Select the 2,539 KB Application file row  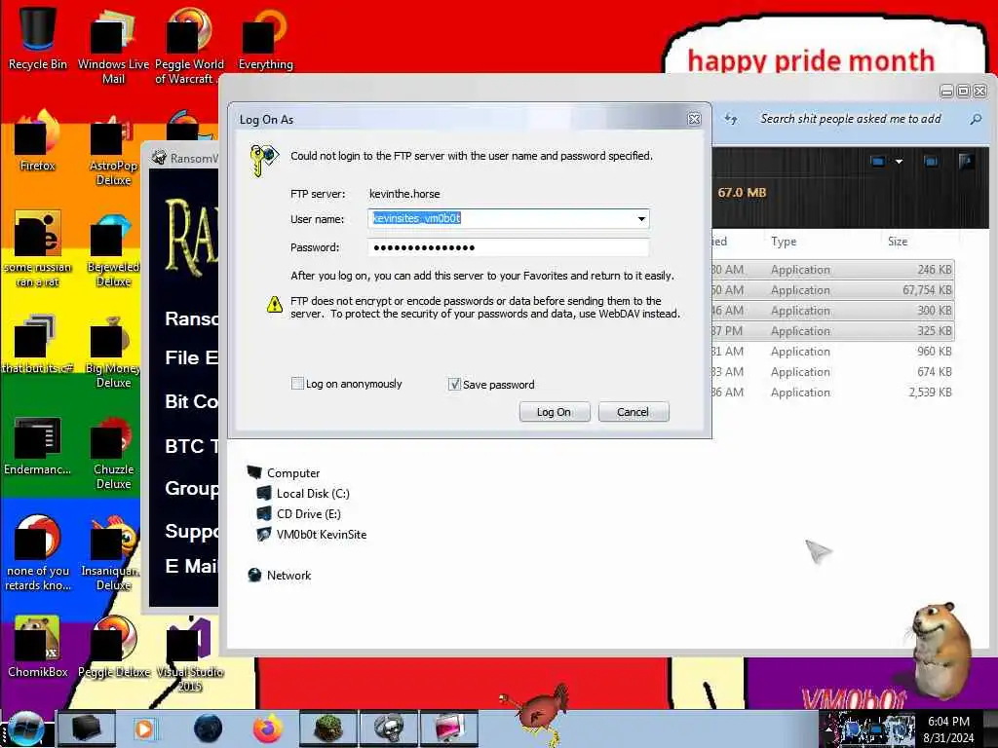click(832, 392)
